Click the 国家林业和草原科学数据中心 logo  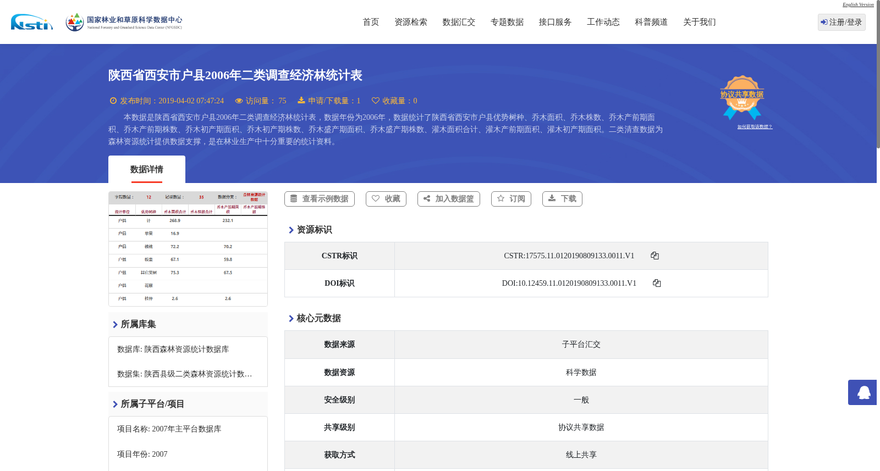(x=124, y=22)
